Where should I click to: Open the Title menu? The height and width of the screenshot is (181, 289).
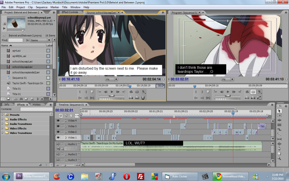65,7
